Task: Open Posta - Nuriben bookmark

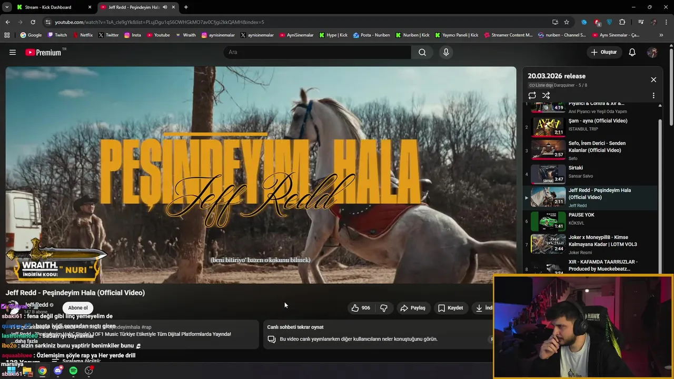Action: (x=372, y=35)
